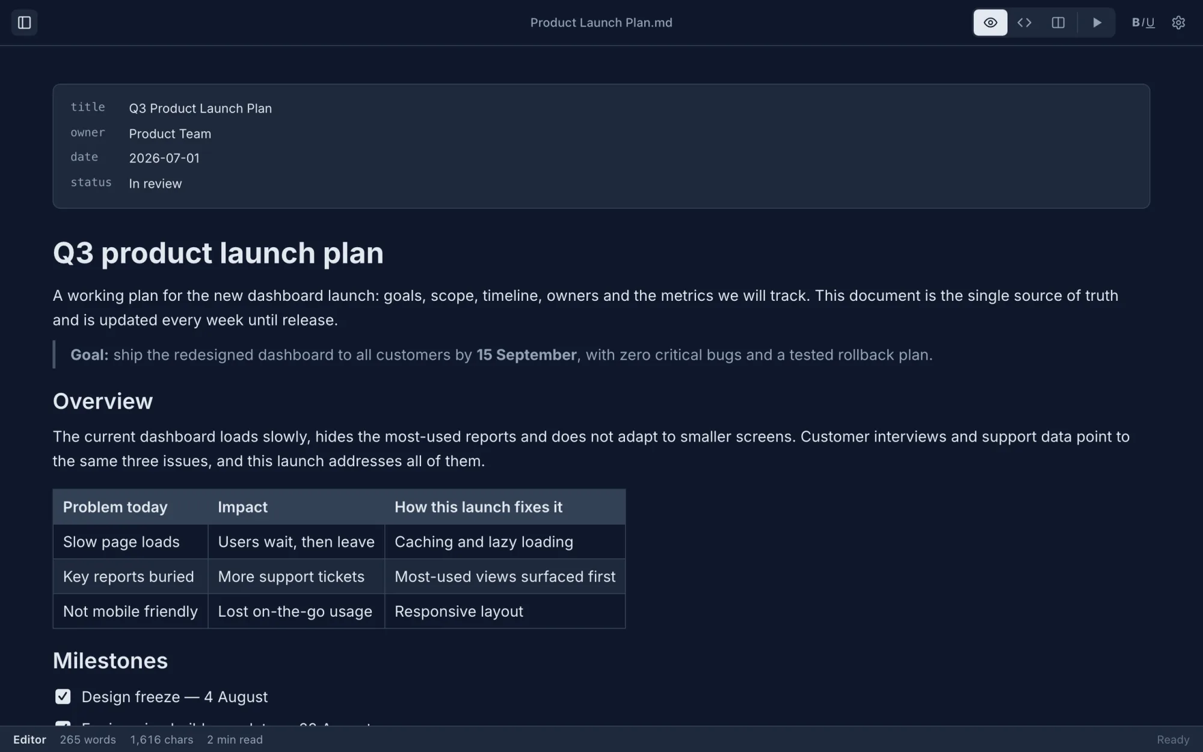Click the 1,616 chars counter
1203x752 pixels.
tap(162, 739)
